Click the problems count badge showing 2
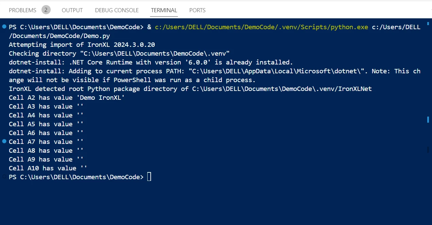 point(46,10)
